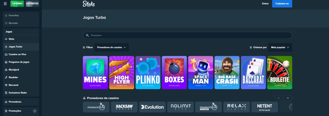Image resolution: width=329 pixels, height=116 pixels.
Task: Click the megaphone icon beside Promoções
Action: pos(6,111)
